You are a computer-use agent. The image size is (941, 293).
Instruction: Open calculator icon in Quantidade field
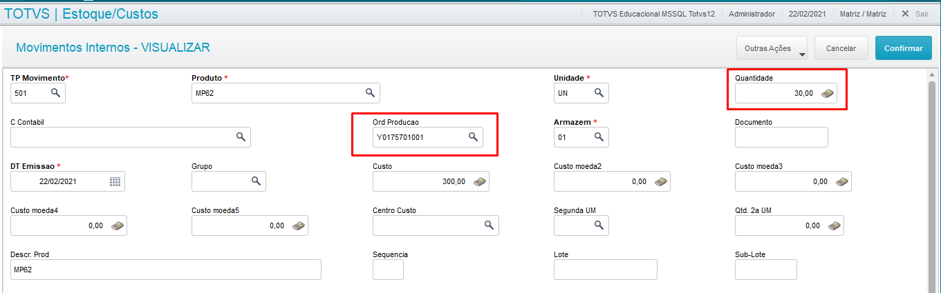pyautogui.click(x=828, y=93)
